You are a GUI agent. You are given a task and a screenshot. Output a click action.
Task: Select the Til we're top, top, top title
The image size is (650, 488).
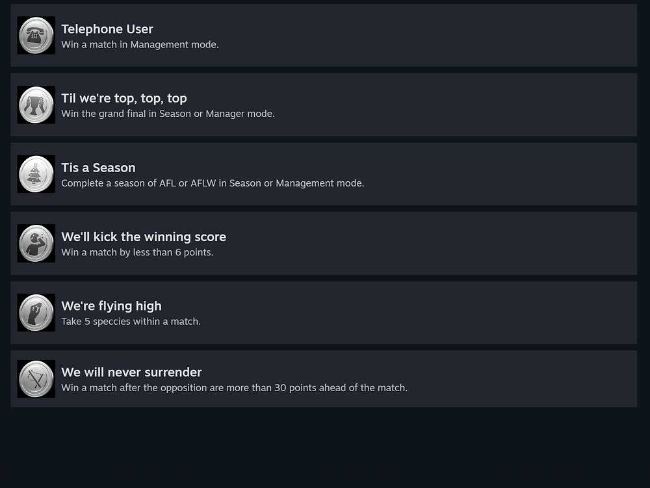(124, 99)
